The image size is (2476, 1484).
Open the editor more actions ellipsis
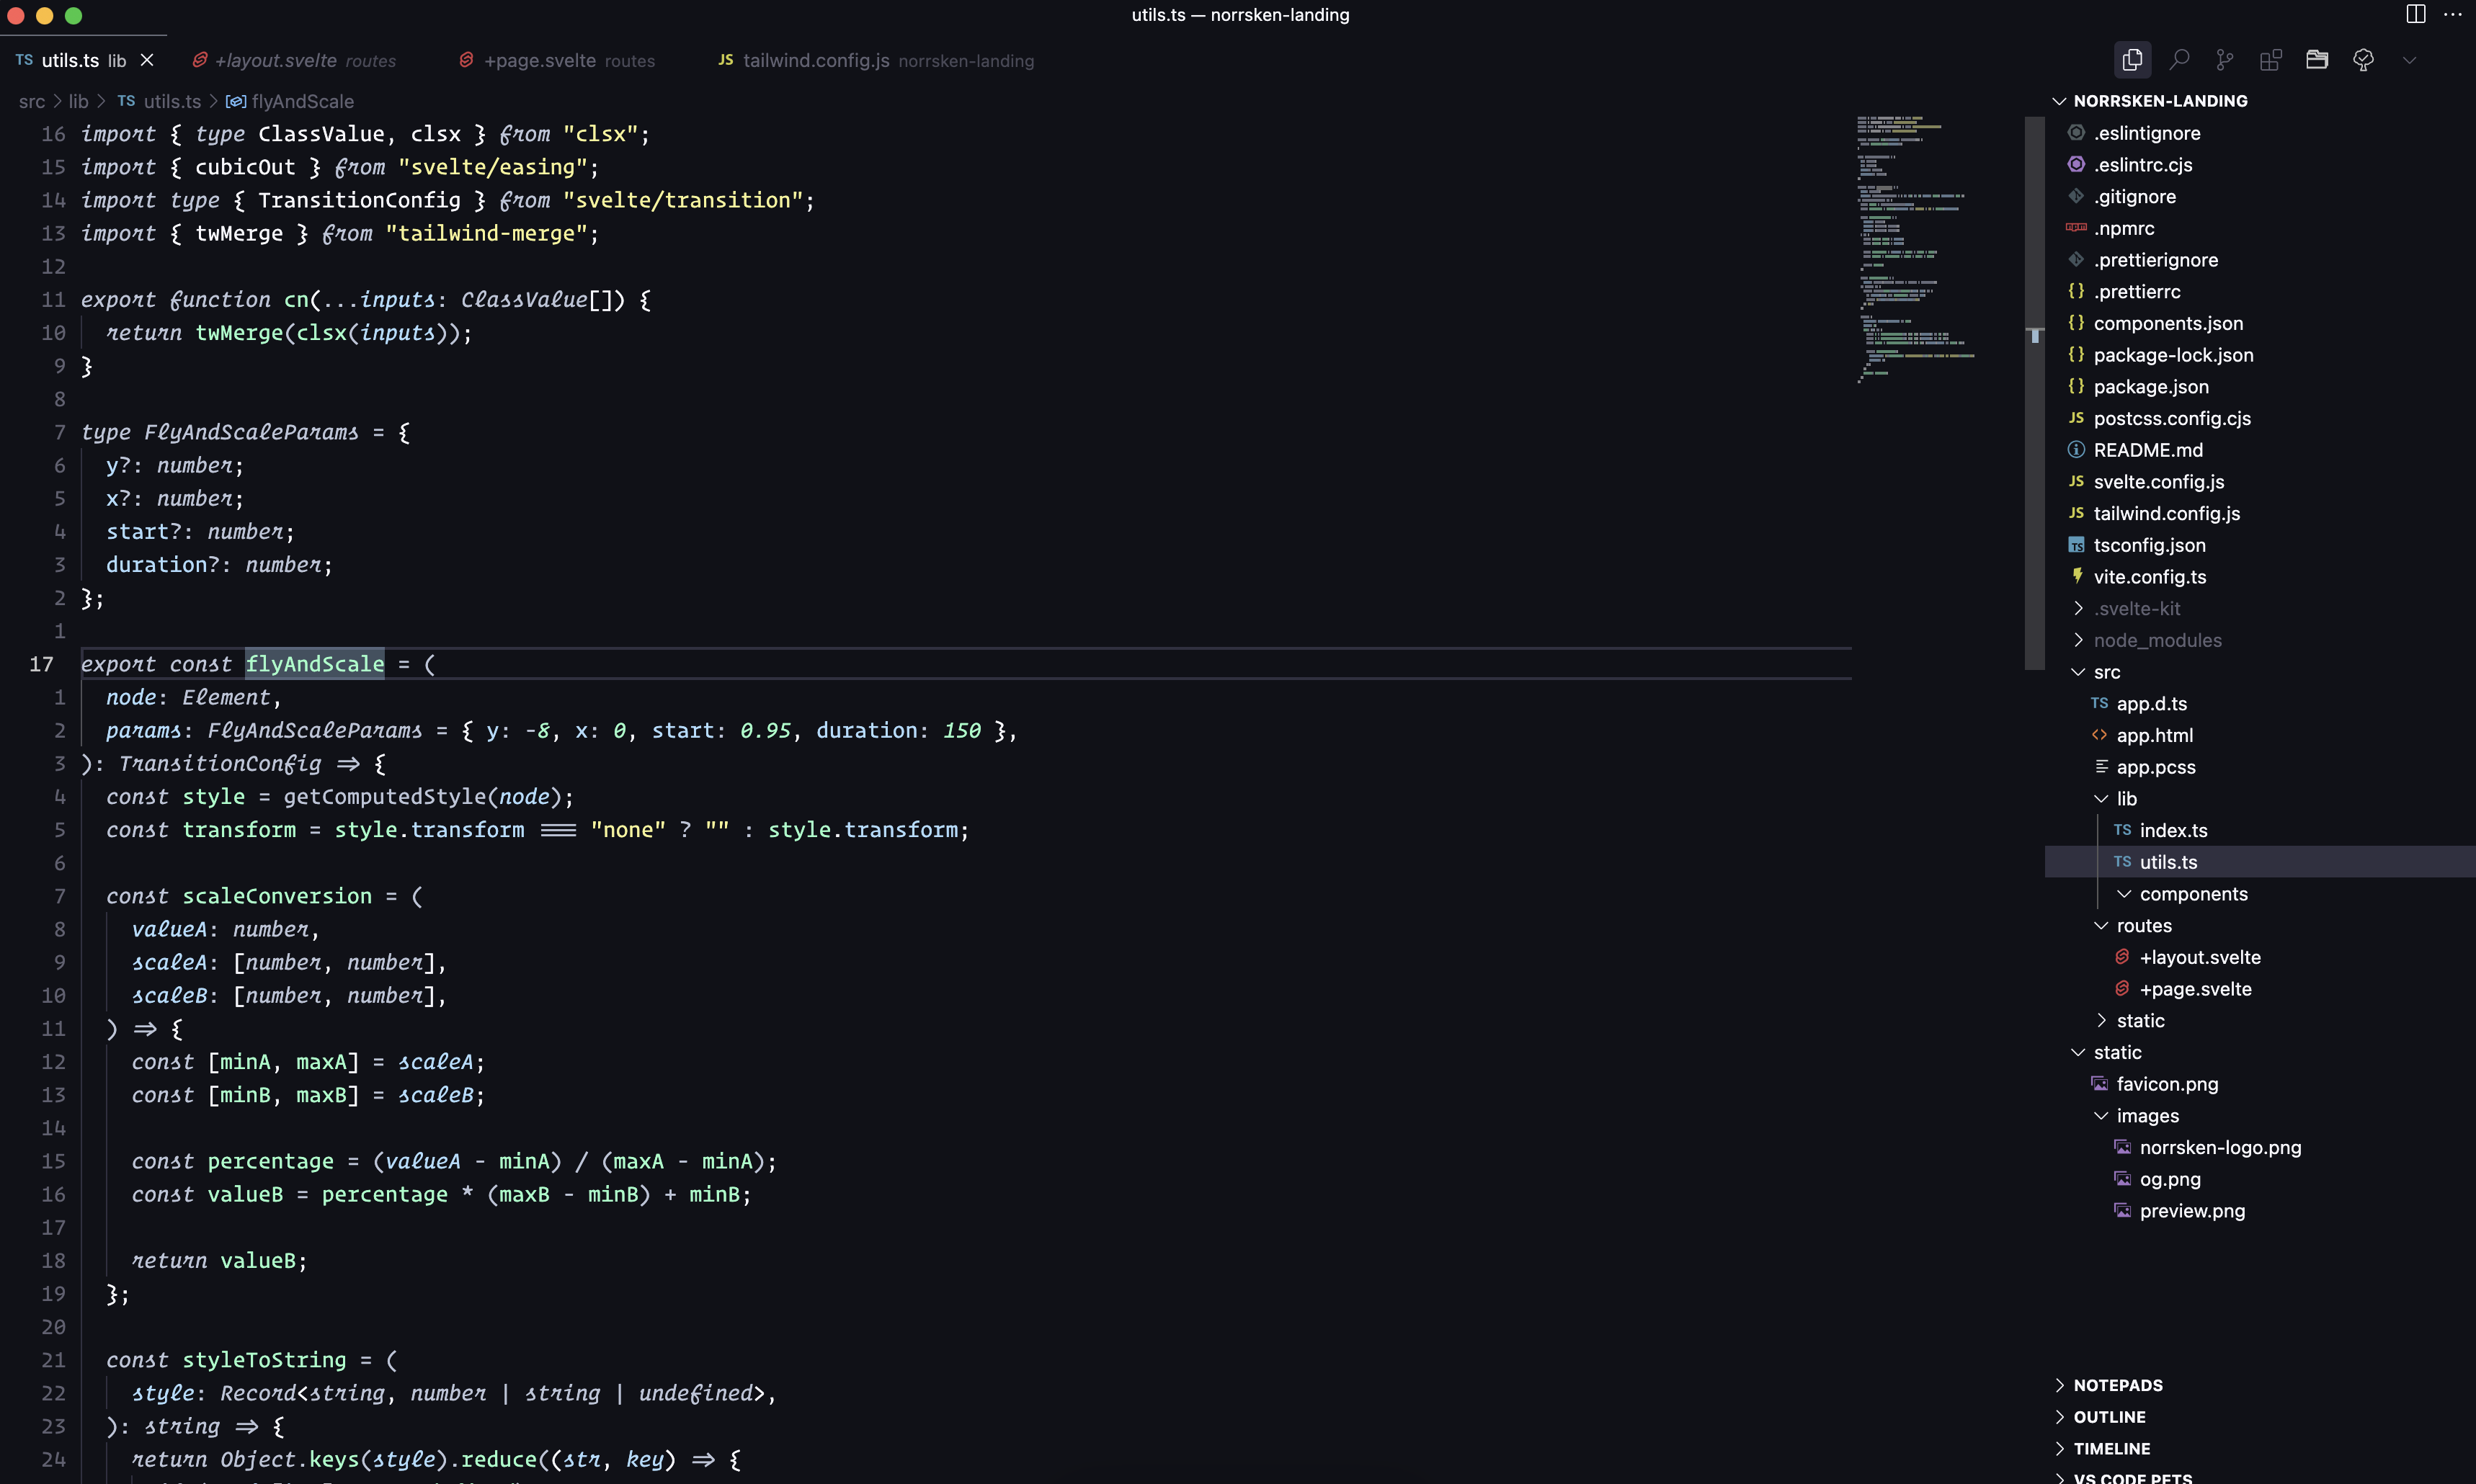tap(2453, 14)
